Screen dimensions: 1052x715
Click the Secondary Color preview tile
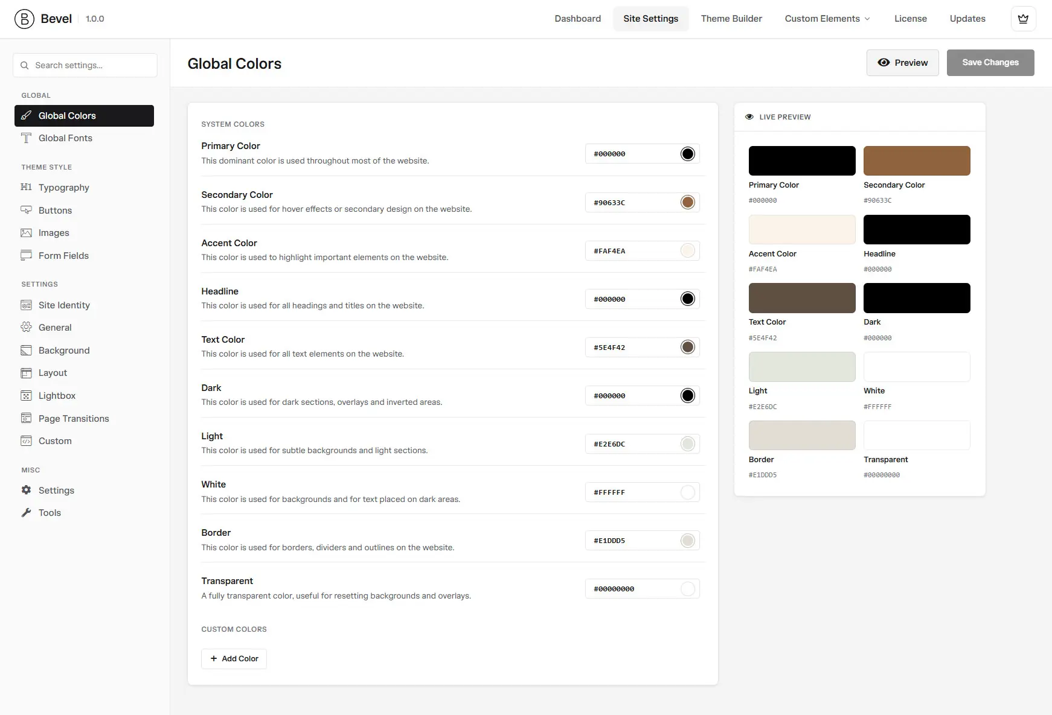pos(917,160)
